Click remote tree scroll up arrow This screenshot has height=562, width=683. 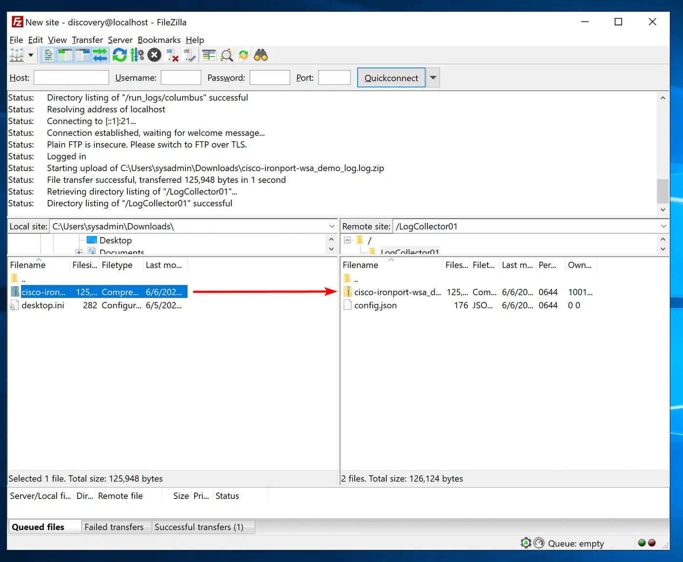663,239
